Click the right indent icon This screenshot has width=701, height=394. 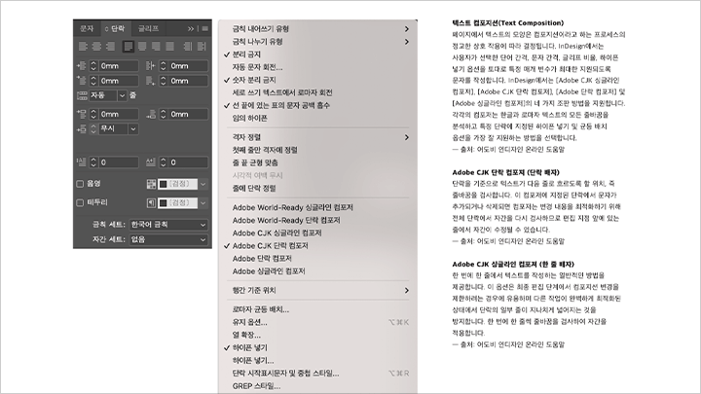tap(151, 66)
